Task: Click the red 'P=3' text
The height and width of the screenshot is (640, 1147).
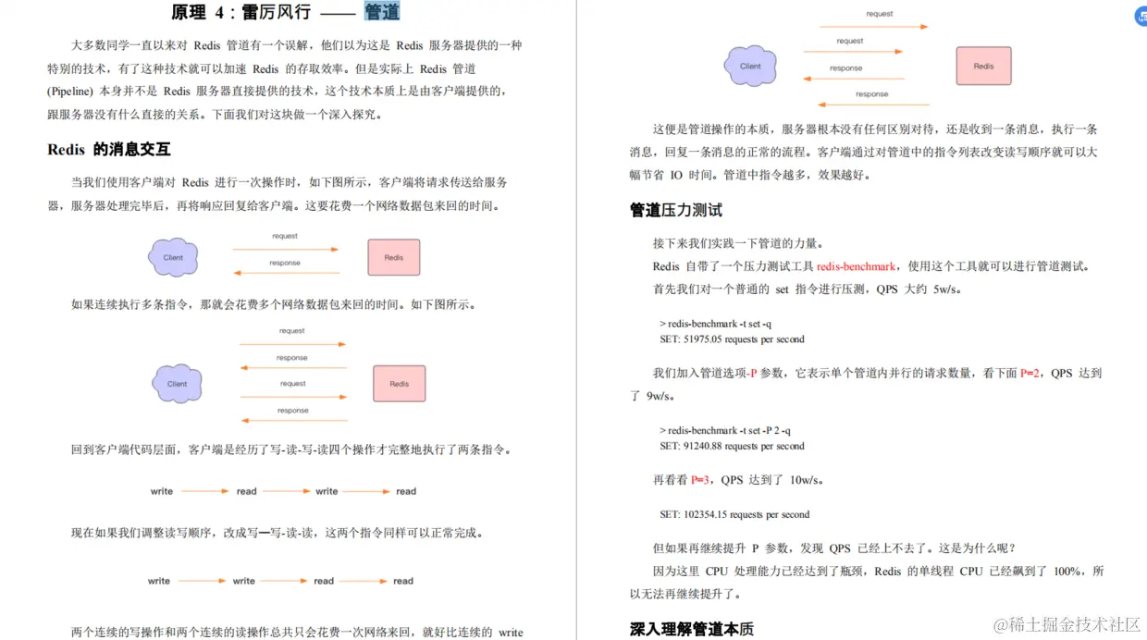Action: point(700,480)
